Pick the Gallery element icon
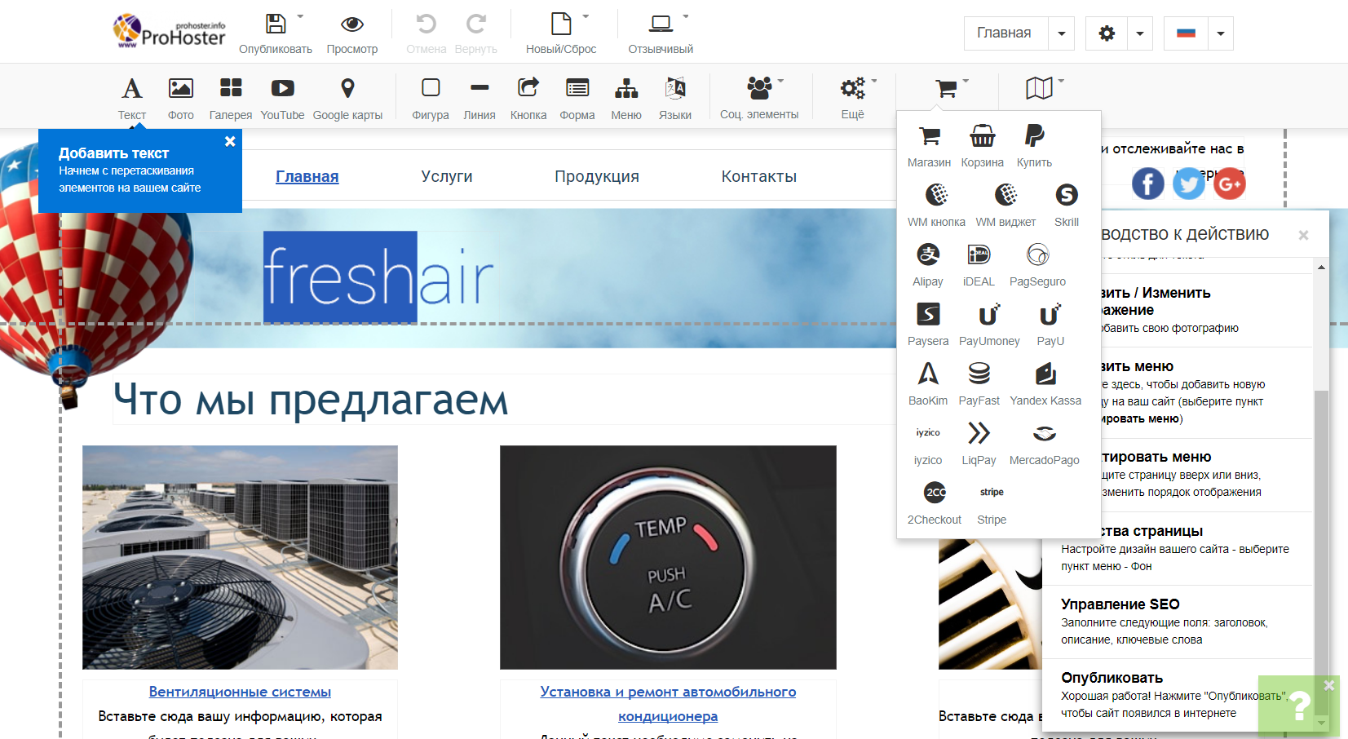Image resolution: width=1348 pixels, height=739 pixels. point(231,89)
